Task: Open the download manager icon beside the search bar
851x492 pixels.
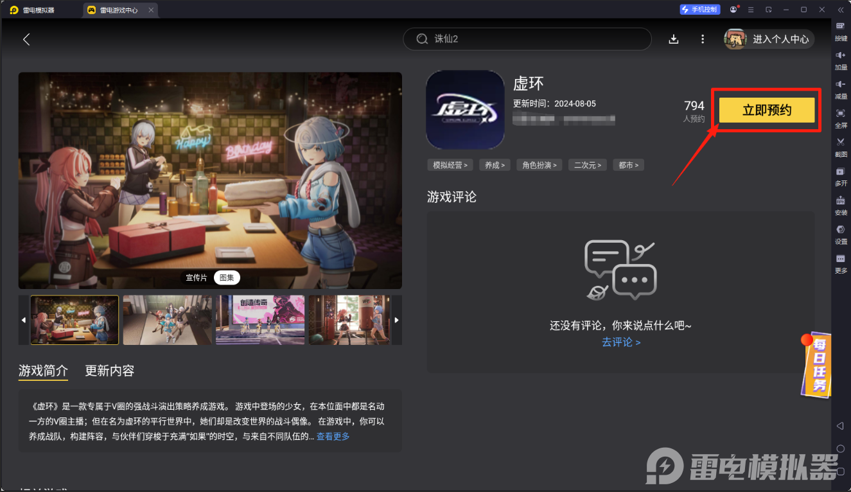Action: 673,39
